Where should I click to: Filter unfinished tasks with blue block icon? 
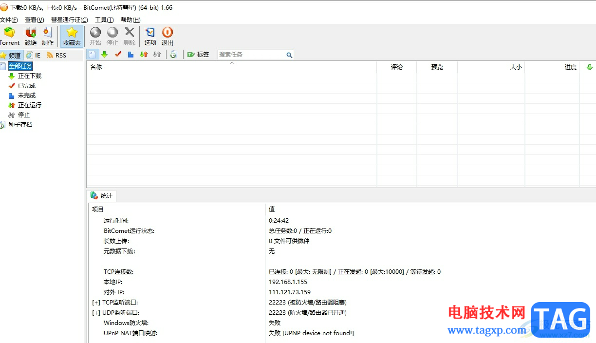click(130, 55)
